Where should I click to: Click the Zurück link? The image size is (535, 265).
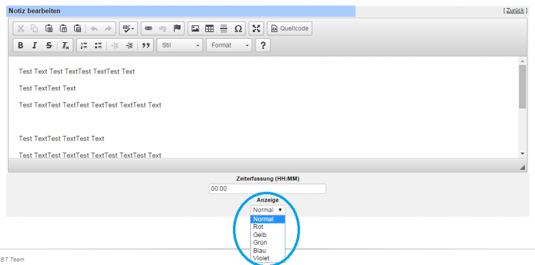coord(515,11)
